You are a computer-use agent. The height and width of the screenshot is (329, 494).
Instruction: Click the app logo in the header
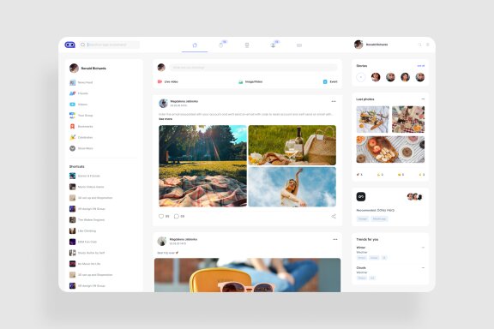tap(70, 45)
